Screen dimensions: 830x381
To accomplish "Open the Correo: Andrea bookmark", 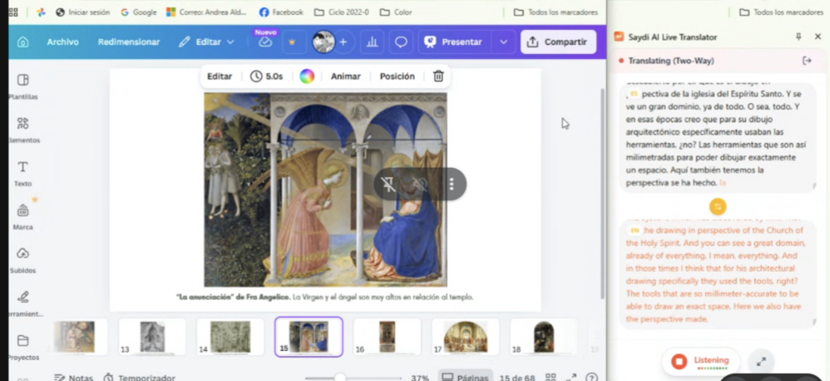I will point(206,12).
